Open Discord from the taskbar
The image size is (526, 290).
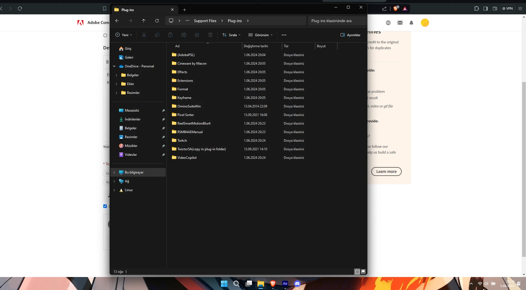(297, 284)
